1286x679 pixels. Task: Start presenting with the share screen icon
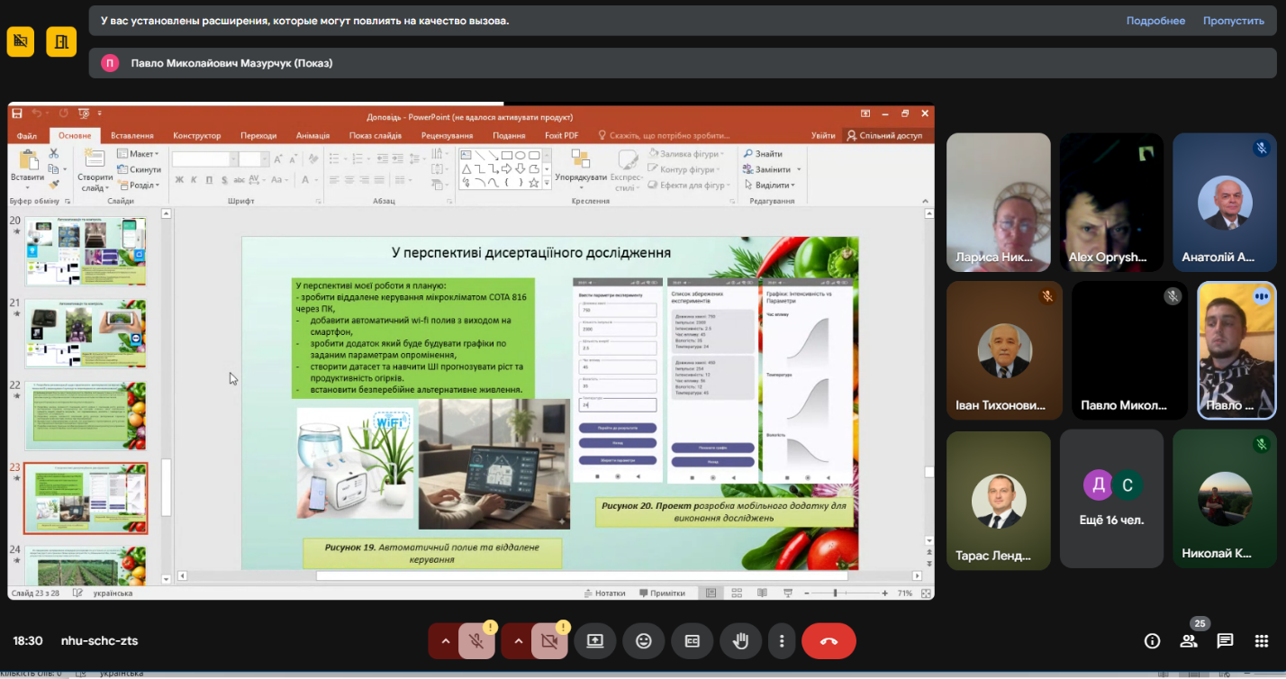click(594, 641)
